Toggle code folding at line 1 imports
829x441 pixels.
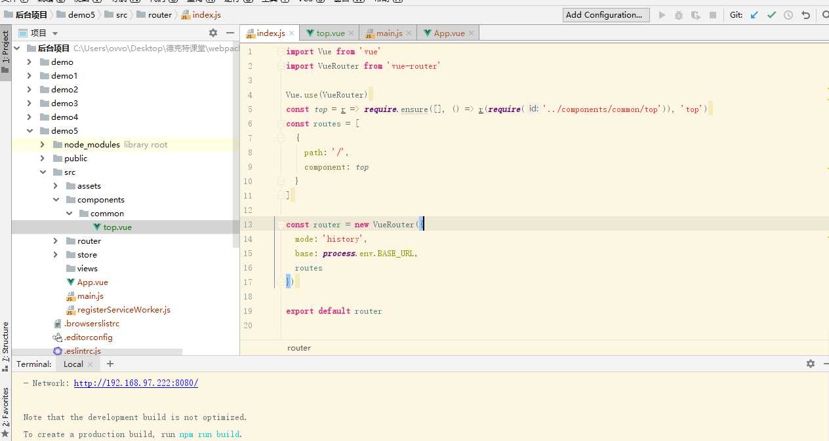281,52
